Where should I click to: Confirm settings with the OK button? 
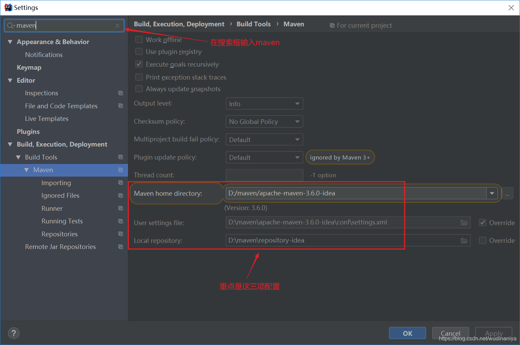(x=407, y=333)
